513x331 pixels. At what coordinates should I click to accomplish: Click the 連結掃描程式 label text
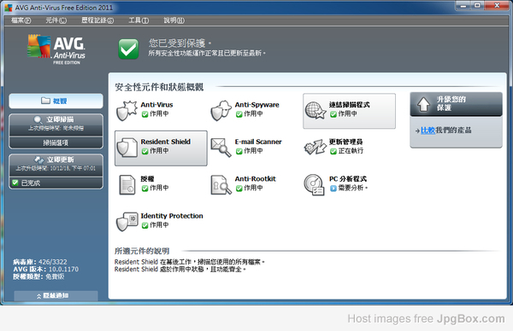tap(350, 105)
